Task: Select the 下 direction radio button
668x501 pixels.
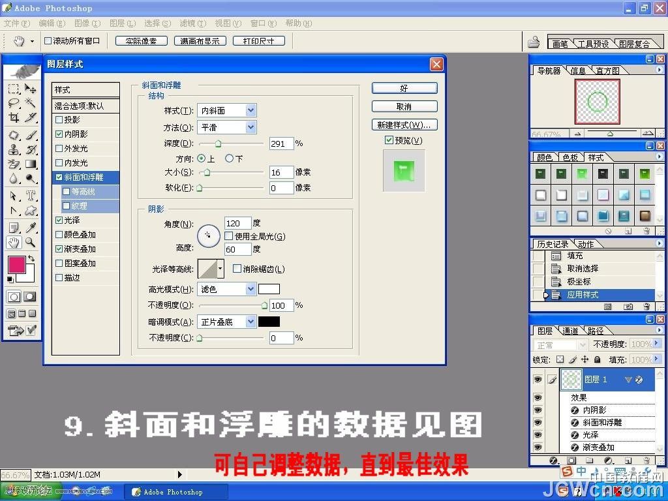Action: tap(229, 159)
